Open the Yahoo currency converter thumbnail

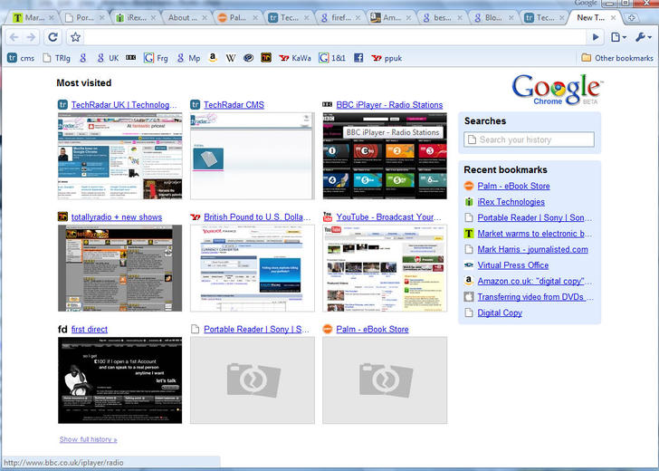point(253,268)
